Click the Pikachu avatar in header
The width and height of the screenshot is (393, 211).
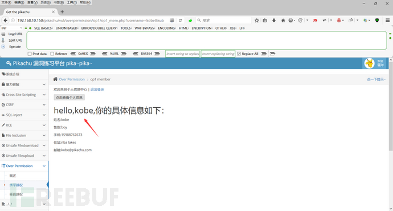pyautogui.click(x=369, y=63)
